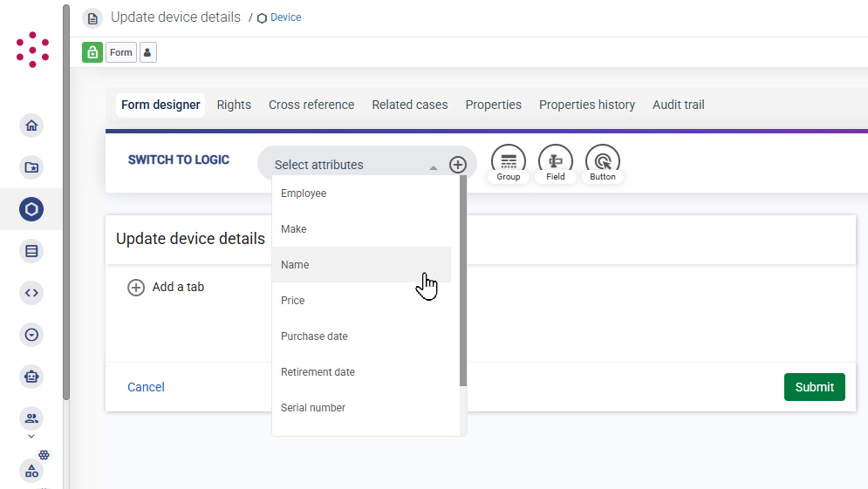
Task: Insert a Field element
Action: tap(555, 164)
